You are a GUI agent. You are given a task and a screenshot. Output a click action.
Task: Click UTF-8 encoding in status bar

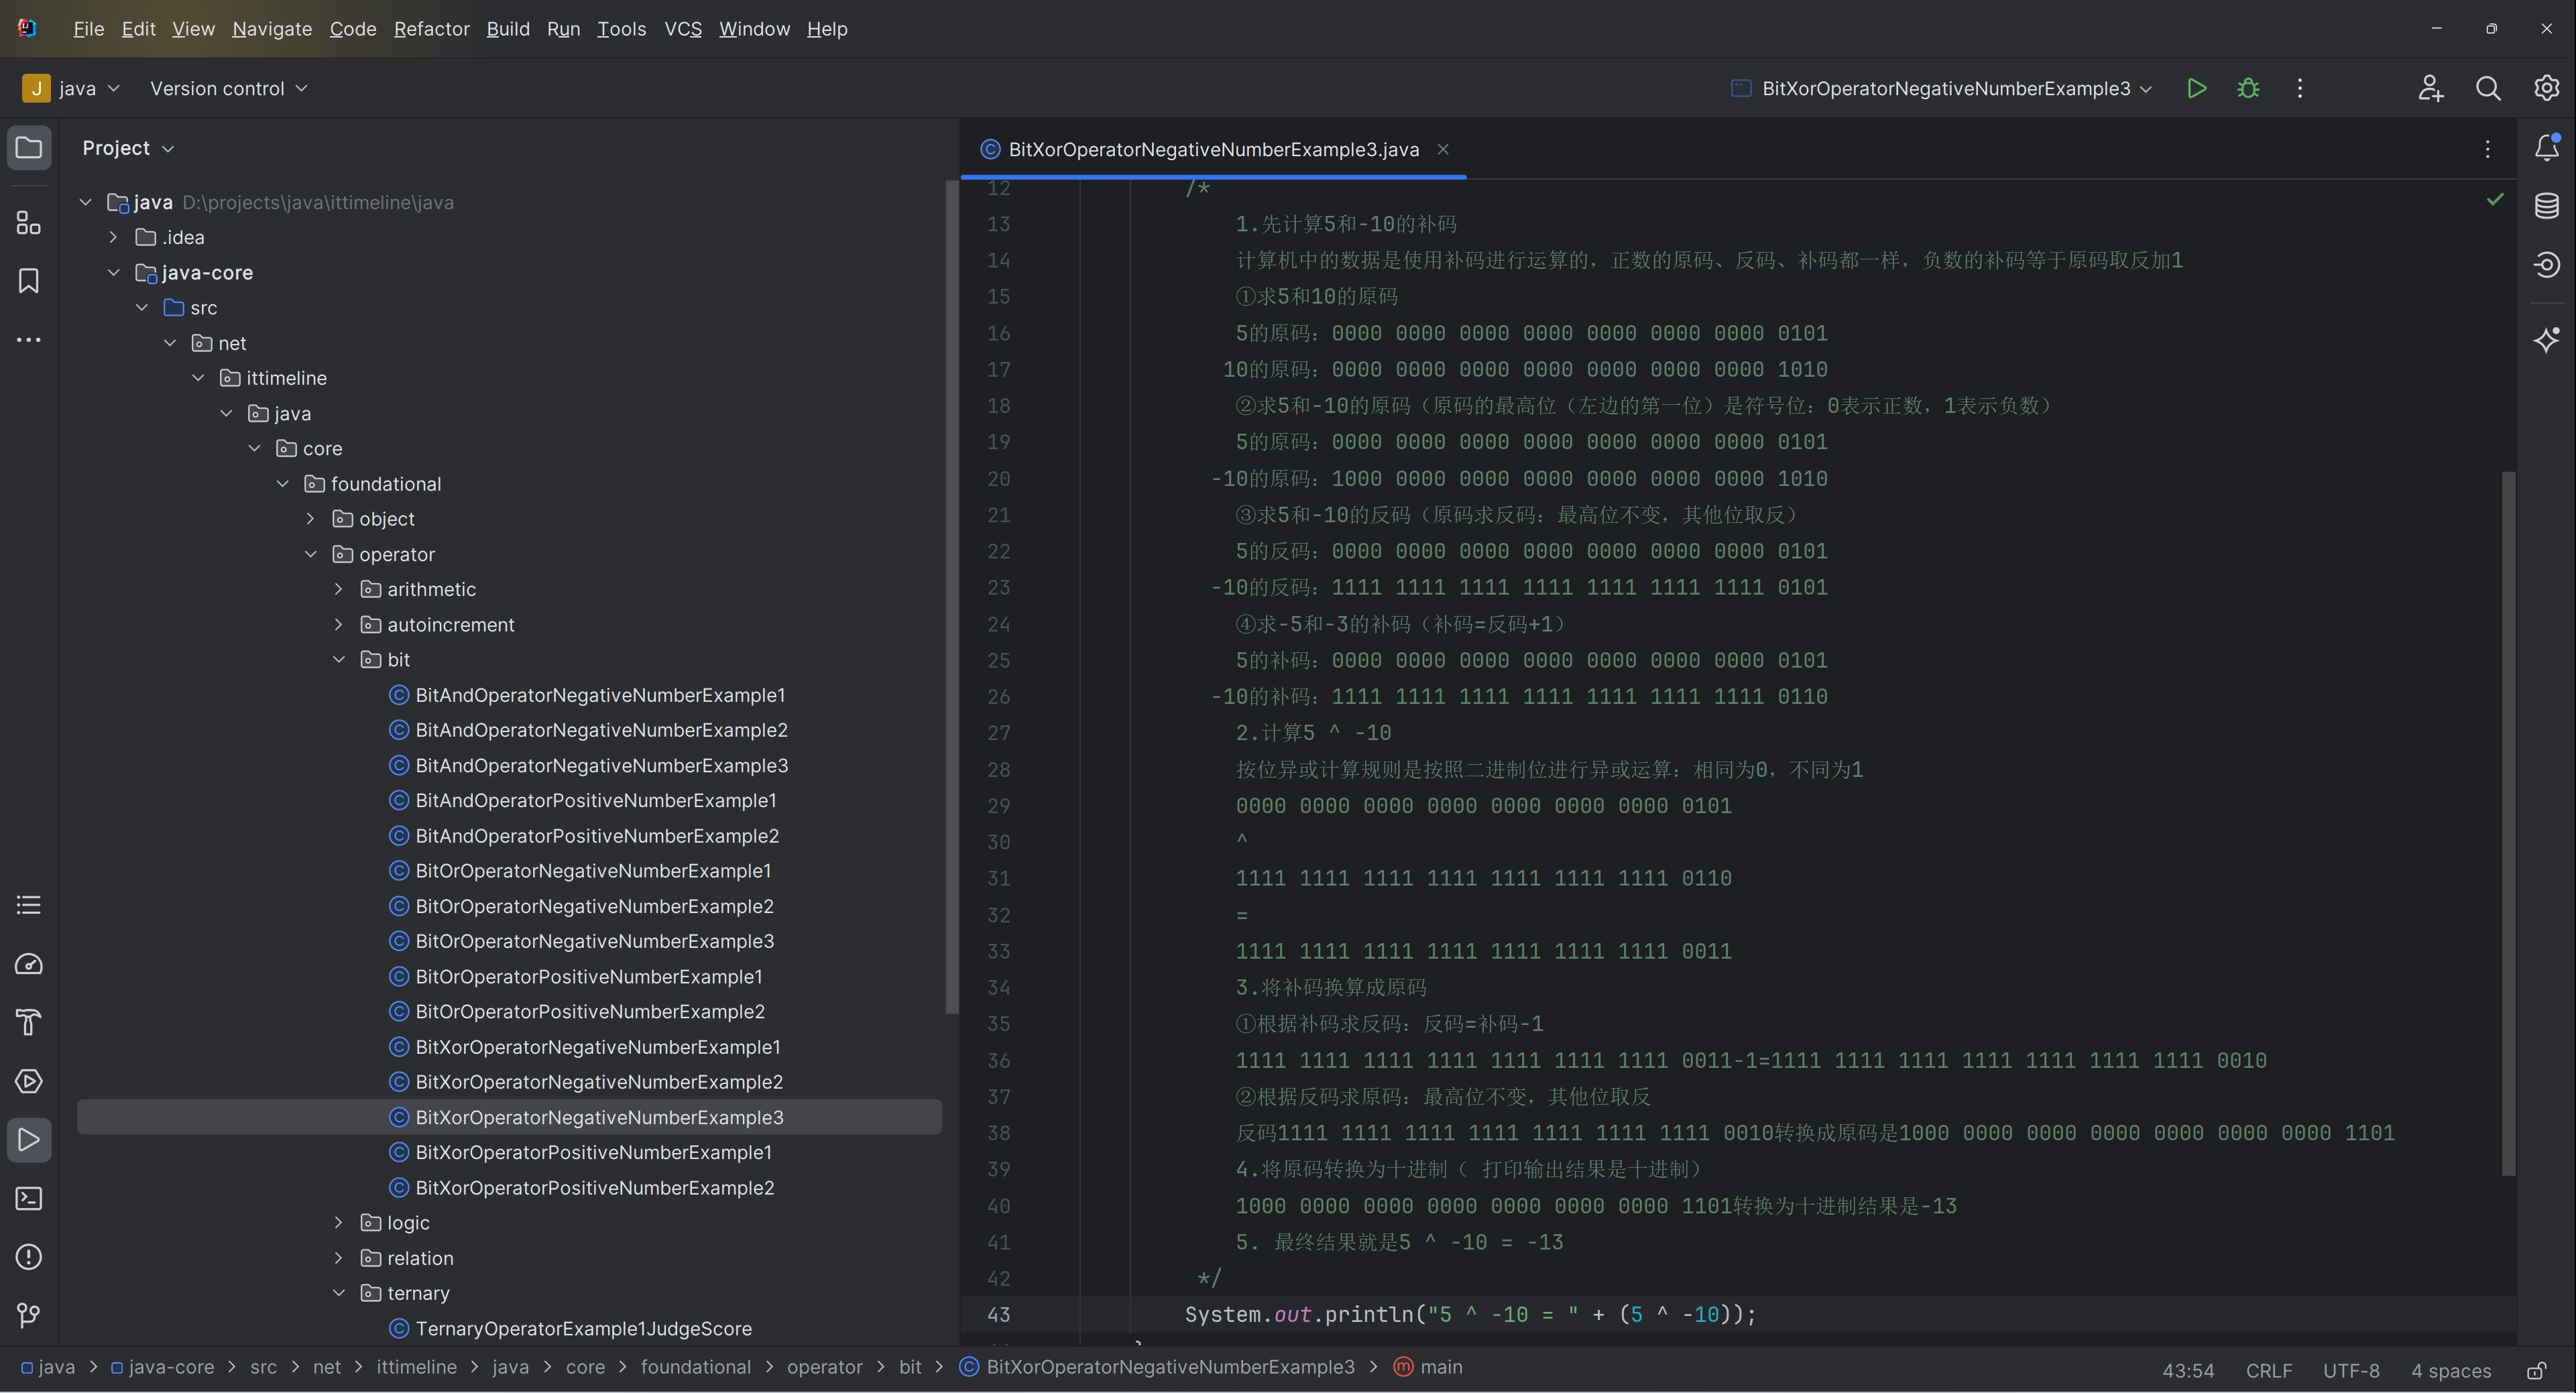(2351, 1370)
